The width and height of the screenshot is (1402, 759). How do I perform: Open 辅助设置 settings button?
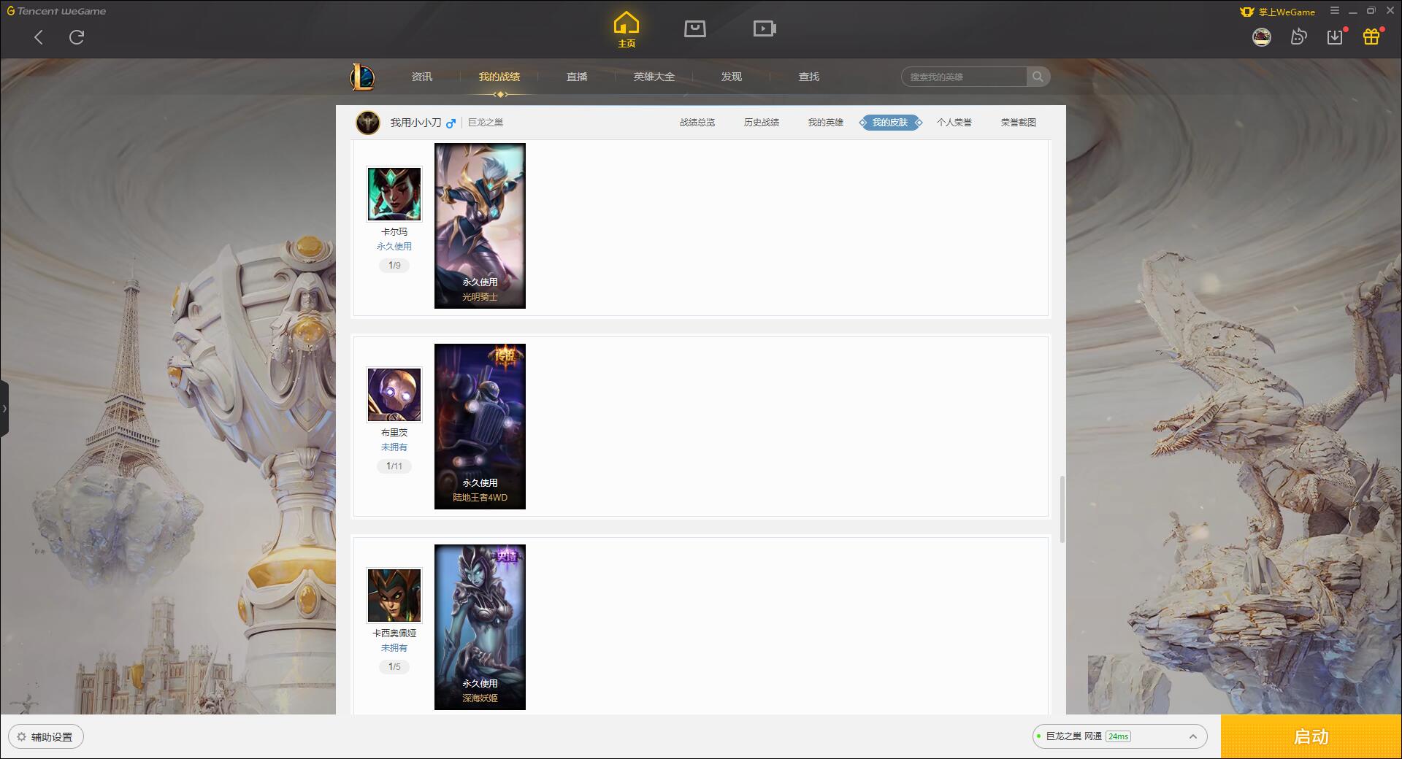[46, 737]
